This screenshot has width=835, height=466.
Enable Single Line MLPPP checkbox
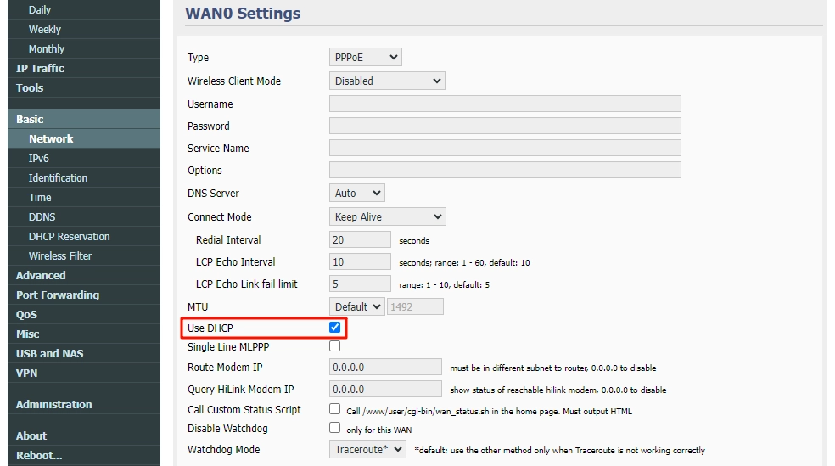(334, 346)
